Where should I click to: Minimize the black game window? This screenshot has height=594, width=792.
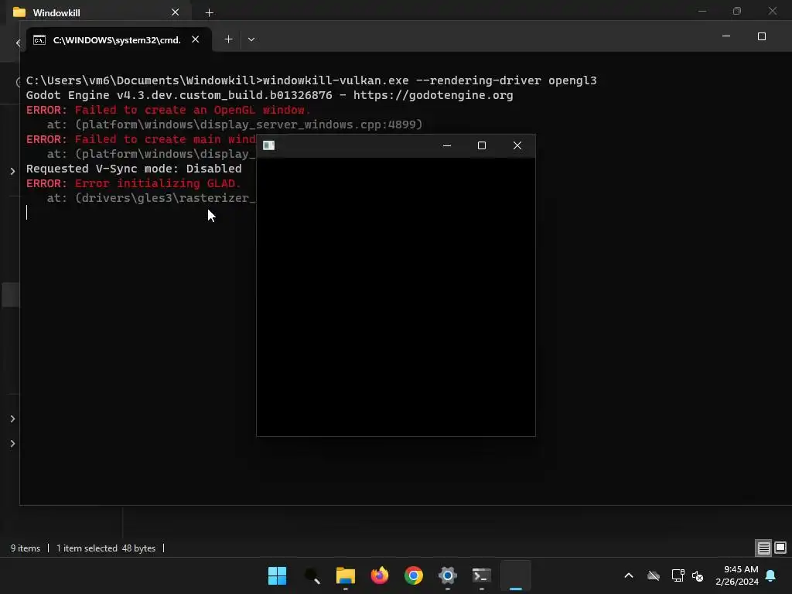[446, 145]
